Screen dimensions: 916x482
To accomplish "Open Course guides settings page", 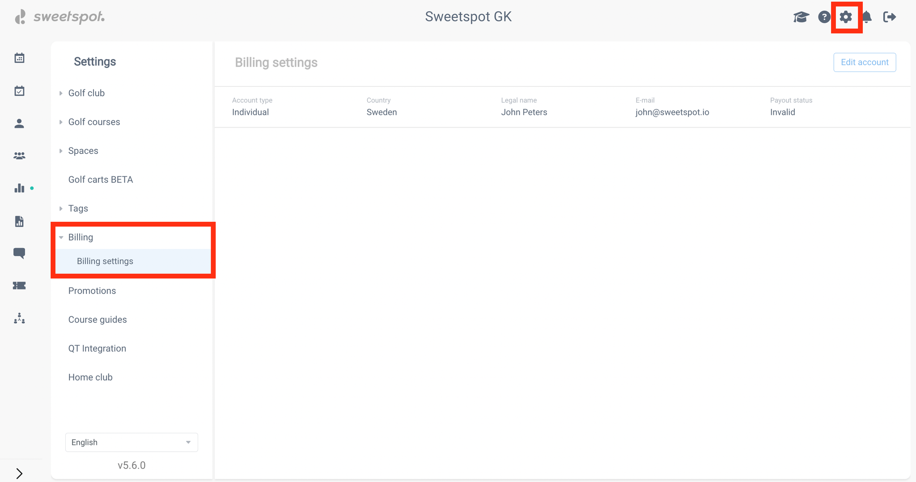I will 98,320.
